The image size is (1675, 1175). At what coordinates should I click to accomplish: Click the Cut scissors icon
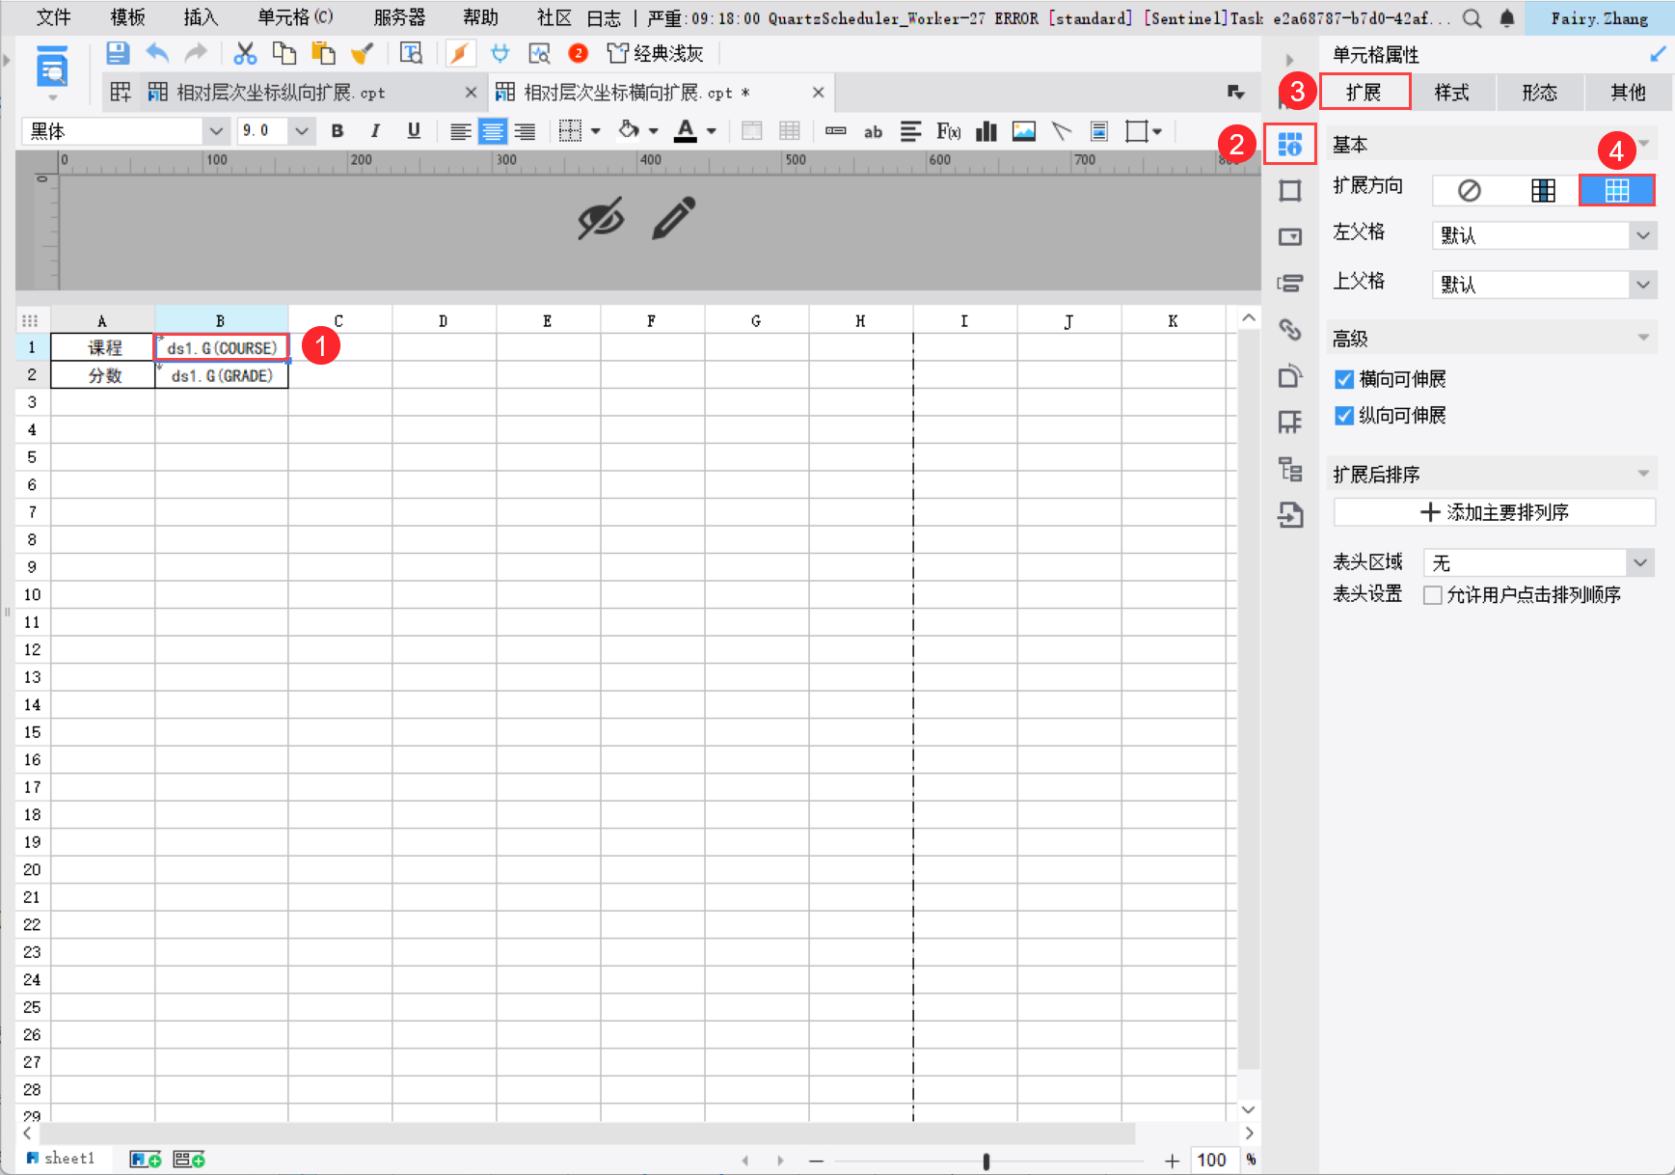pyautogui.click(x=245, y=53)
